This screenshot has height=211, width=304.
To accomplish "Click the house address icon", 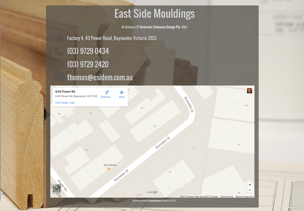I will click(x=59, y=38).
